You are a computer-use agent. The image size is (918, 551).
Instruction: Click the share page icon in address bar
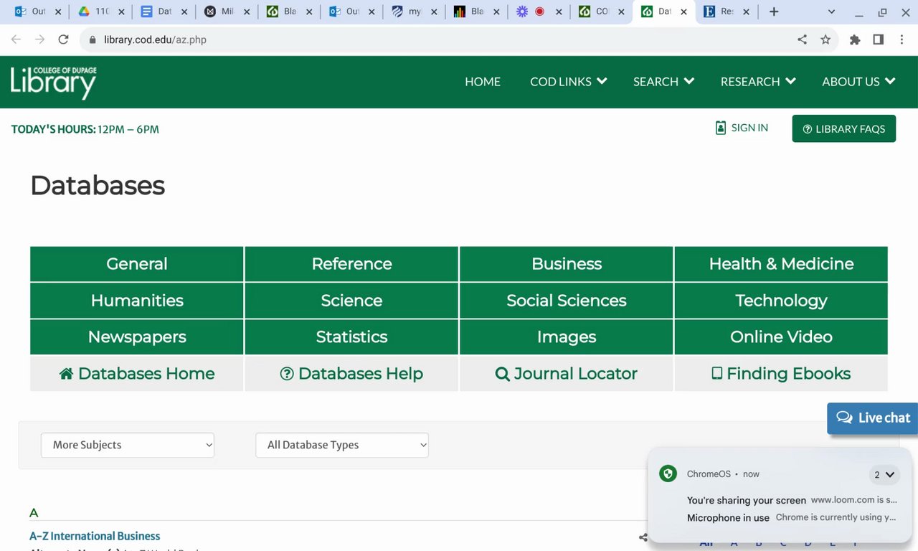[802, 39]
